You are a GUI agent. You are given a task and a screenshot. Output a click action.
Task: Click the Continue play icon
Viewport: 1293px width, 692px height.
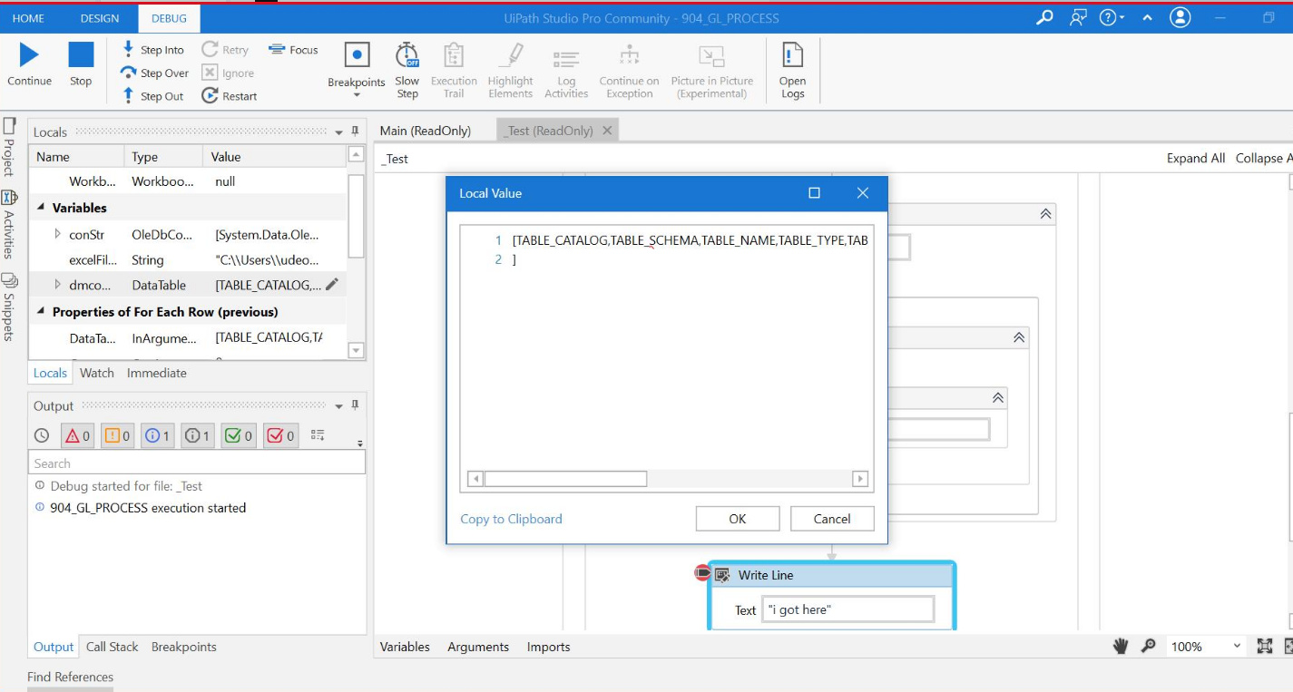pyautogui.click(x=29, y=55)
